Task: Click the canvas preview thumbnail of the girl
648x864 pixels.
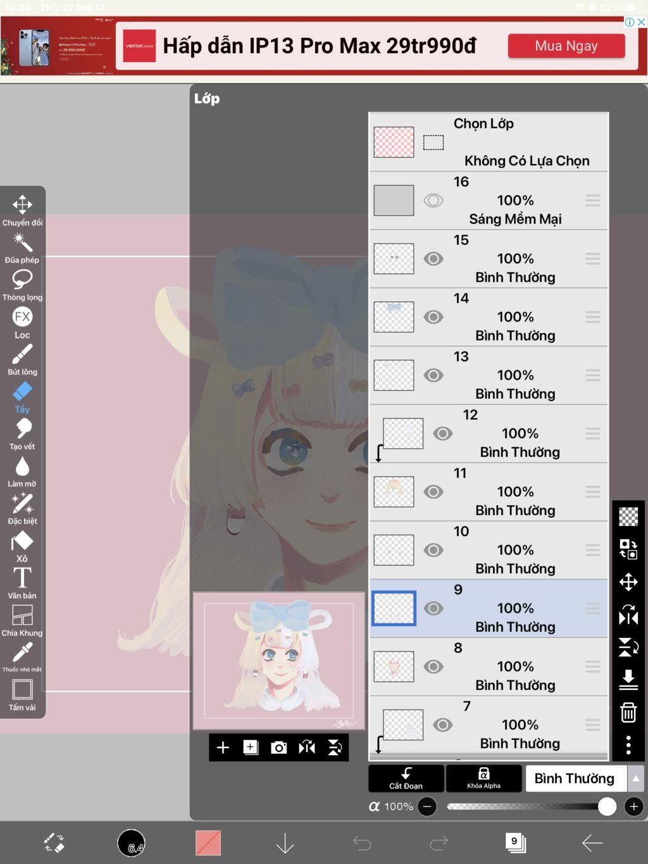Action: pyautogui.click(x=279, y=661)
